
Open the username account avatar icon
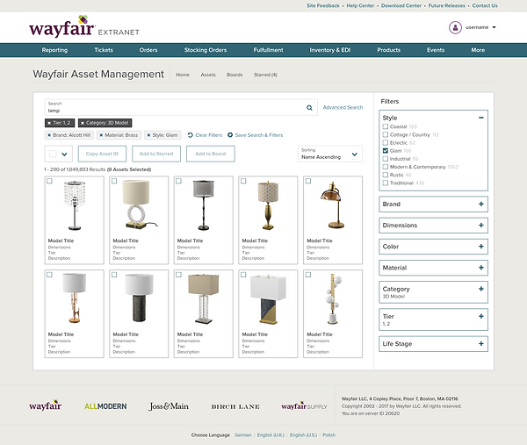point(455,27)
